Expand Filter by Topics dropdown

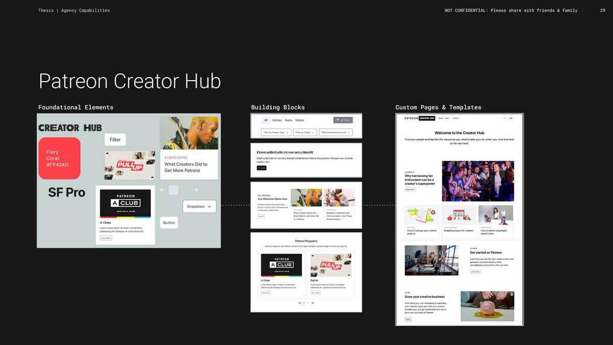(304, 132)
